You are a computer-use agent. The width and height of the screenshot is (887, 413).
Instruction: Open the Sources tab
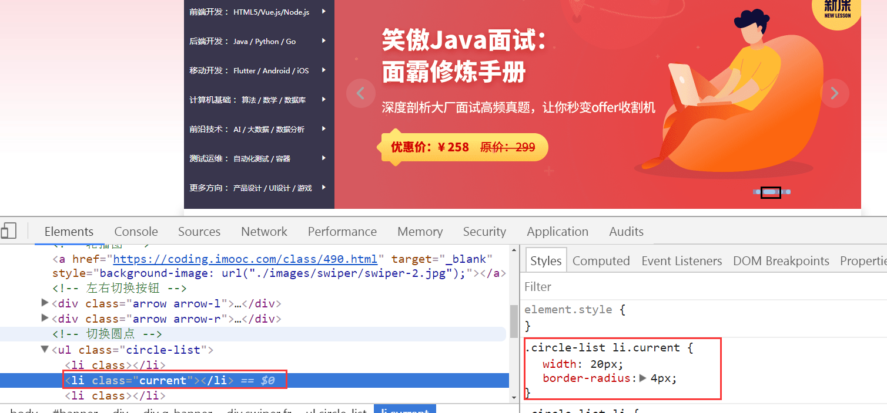click(x=199, y=231)
